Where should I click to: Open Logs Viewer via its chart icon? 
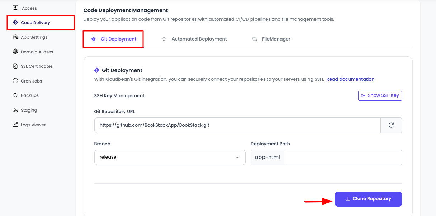[15, 125]
